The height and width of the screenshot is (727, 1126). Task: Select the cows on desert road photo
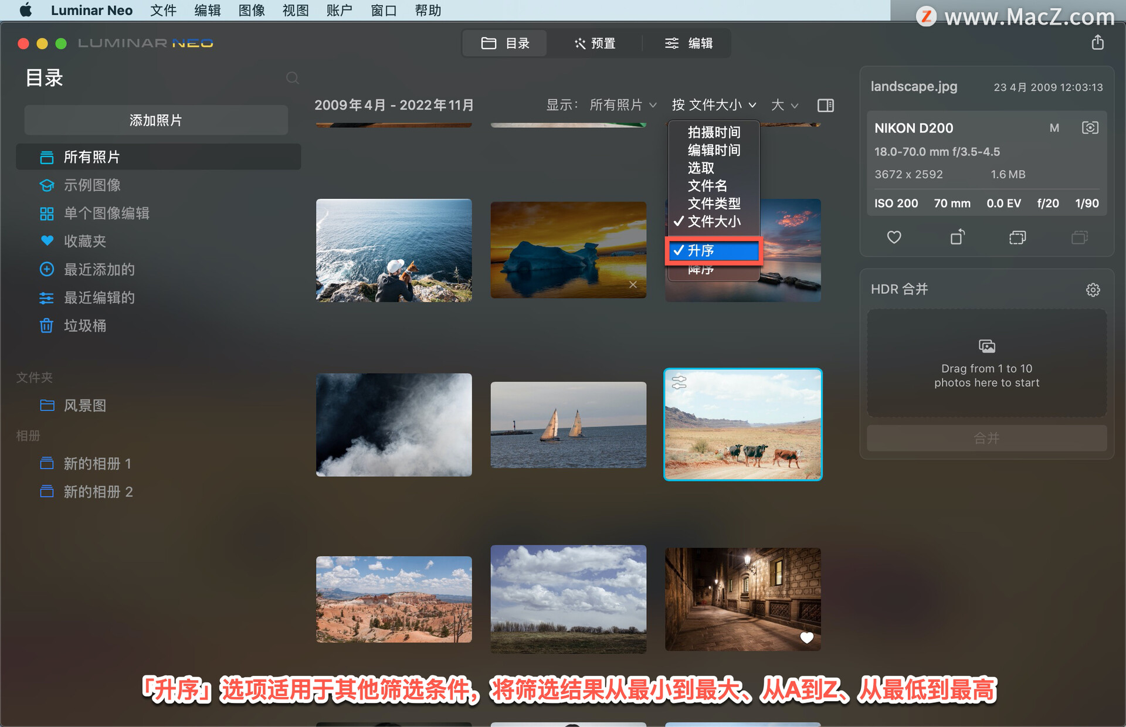tap(743, 424)
